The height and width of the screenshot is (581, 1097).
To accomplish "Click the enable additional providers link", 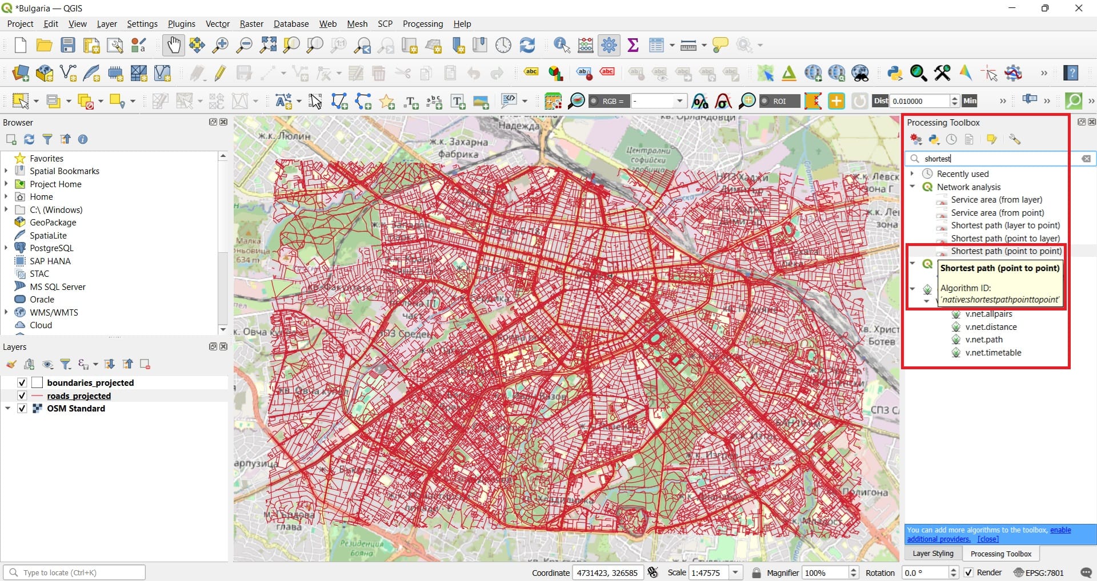I will pyautogui.click(x=989, y=534).
